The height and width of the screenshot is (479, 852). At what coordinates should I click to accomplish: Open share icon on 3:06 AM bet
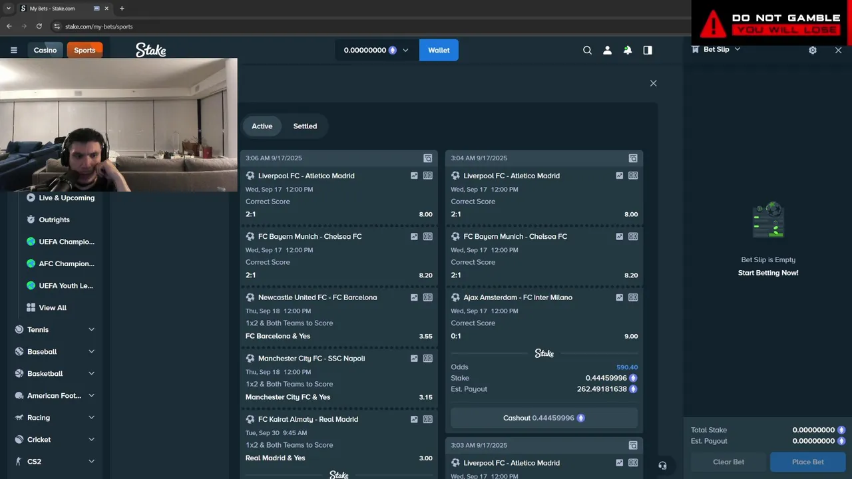coord(428,158)
